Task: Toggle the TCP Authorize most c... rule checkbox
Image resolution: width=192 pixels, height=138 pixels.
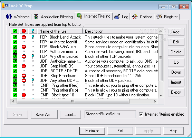Action: [x=15, y=52]
